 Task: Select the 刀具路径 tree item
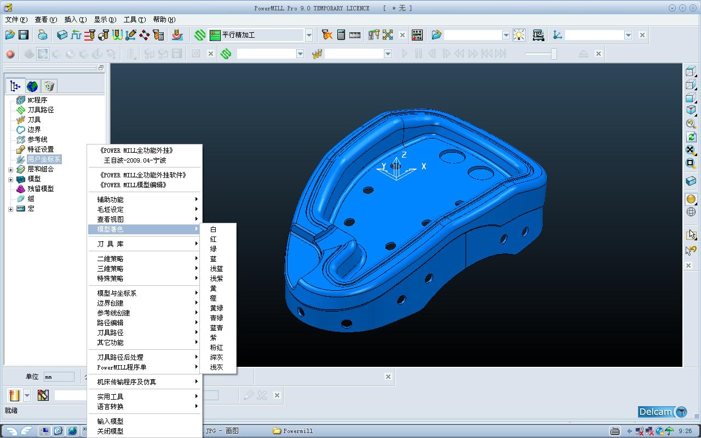point(41,110)
